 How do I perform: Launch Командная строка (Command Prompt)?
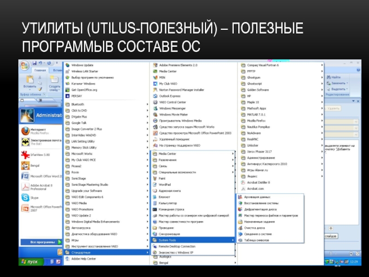tap(171, 209)
